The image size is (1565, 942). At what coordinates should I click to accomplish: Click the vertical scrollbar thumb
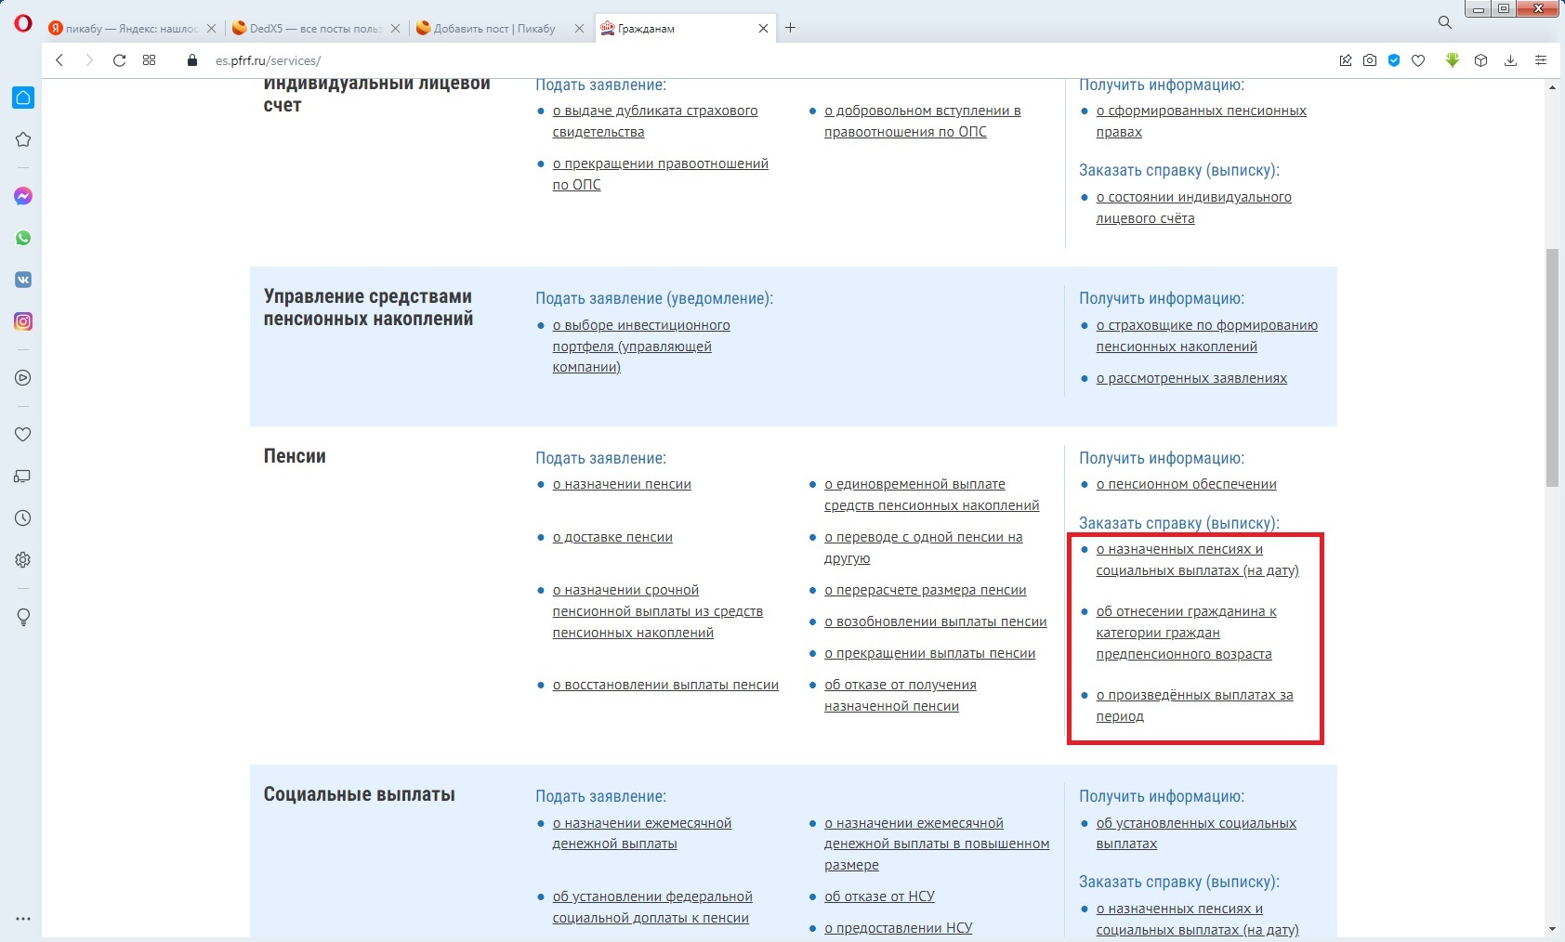[1552, 367]
